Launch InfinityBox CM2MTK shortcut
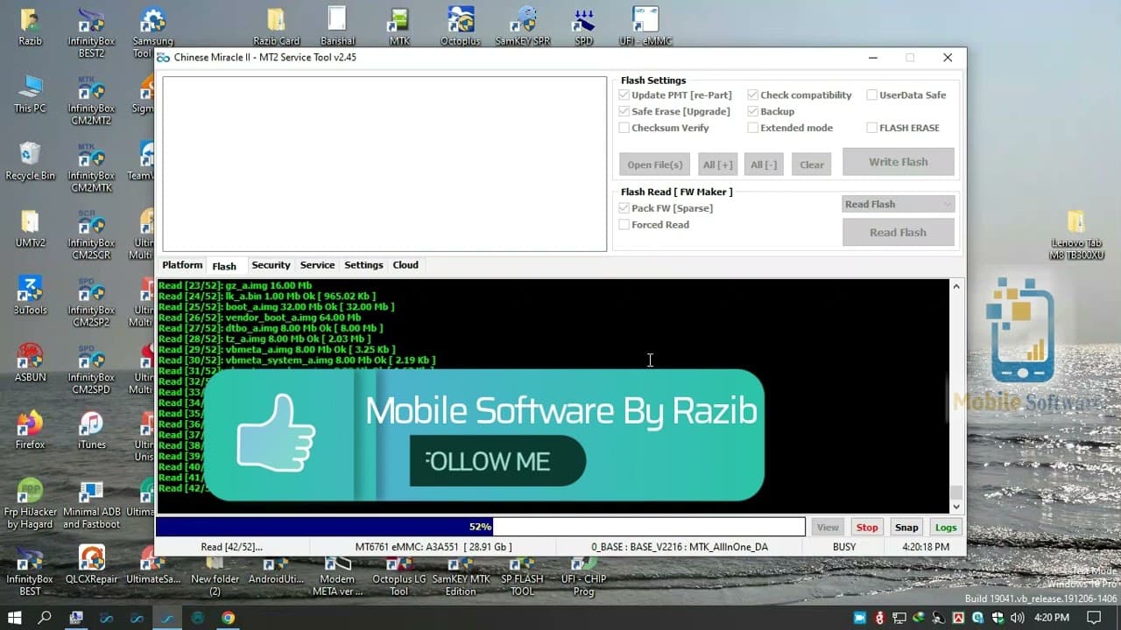 pyautogui.click(x=91, y=167)
